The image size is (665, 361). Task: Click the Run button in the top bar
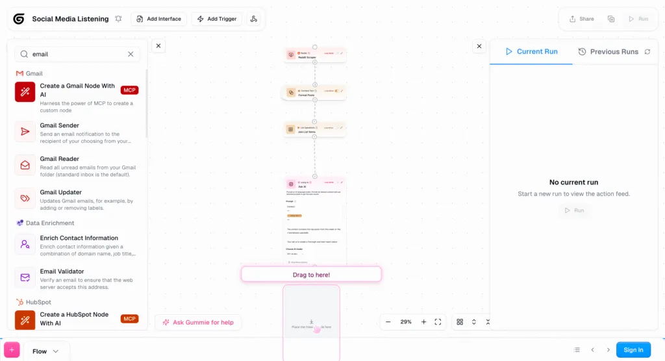[639, 19]
